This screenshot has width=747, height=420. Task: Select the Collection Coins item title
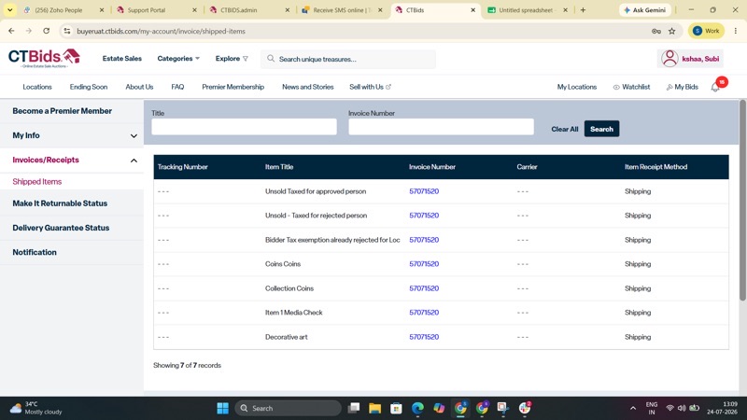[x=289, y=288]
